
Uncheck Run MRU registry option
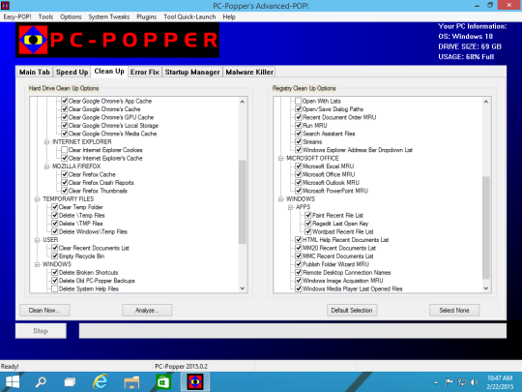point(299,125)
